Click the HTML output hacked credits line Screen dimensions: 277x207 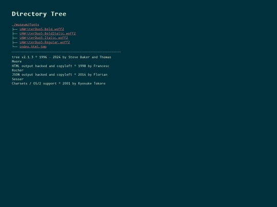(x=61, y=68)
